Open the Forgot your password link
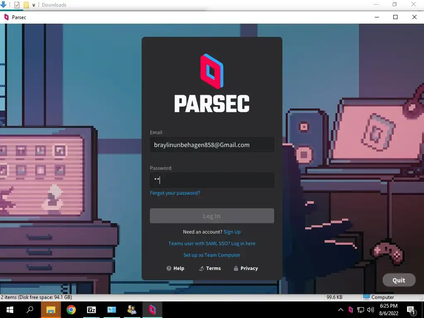Screen dimensions: 424x318 click(175, 193)
